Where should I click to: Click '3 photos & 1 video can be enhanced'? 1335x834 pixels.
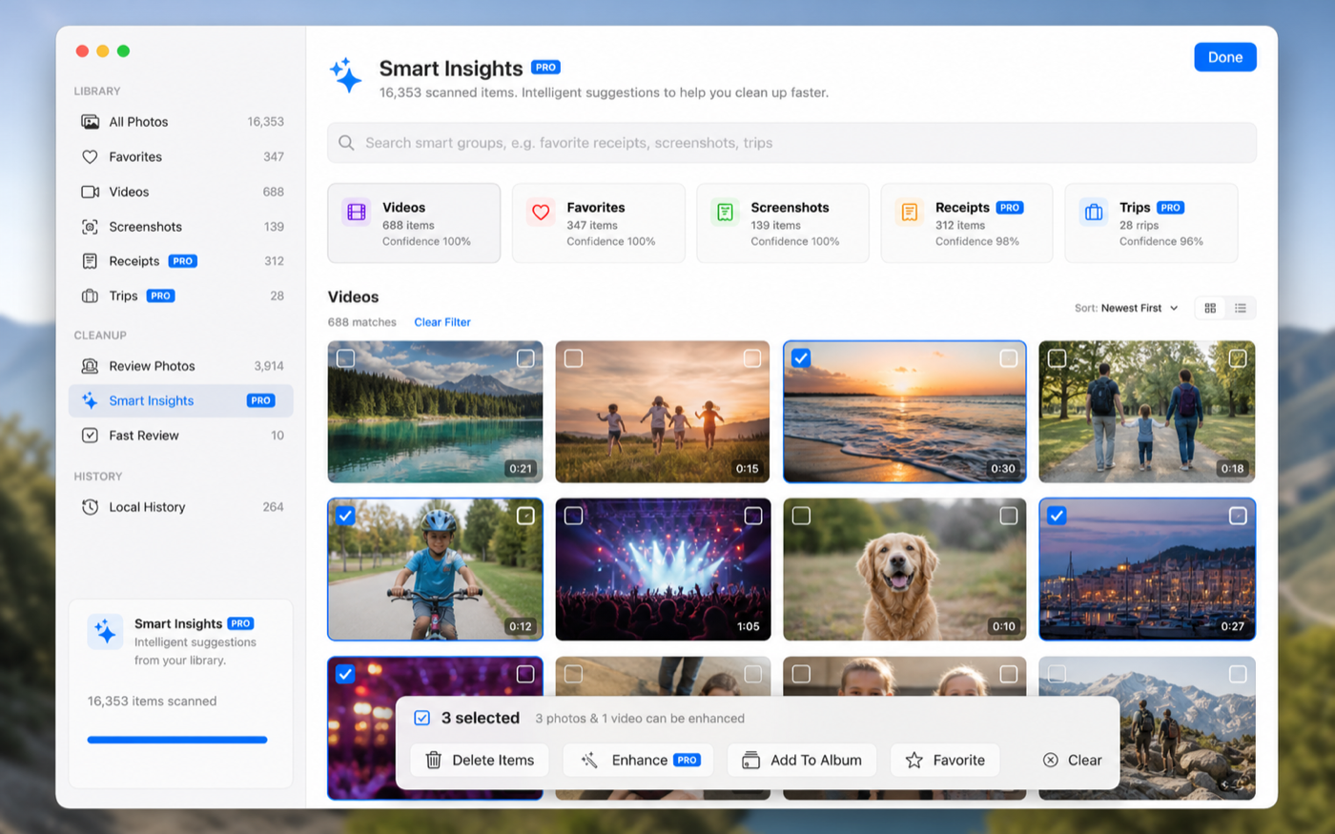click(x=640, y=719)
